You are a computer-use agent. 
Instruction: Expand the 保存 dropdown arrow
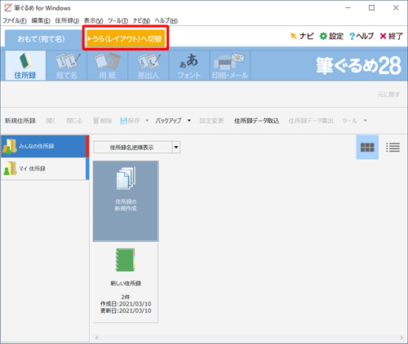pyautogui.click(x=147, y=121)
